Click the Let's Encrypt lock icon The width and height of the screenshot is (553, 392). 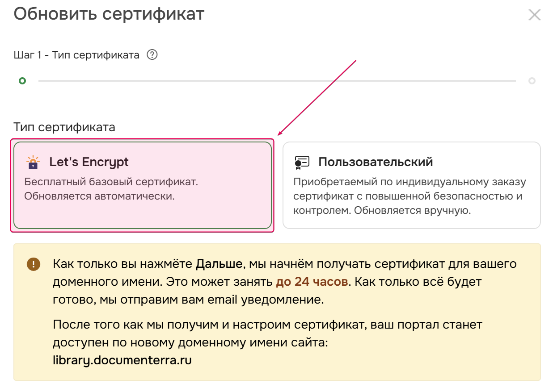[x=33, y=162]
